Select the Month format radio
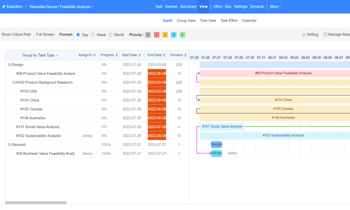Screen dimensions: 350x210 coord(110,35)
